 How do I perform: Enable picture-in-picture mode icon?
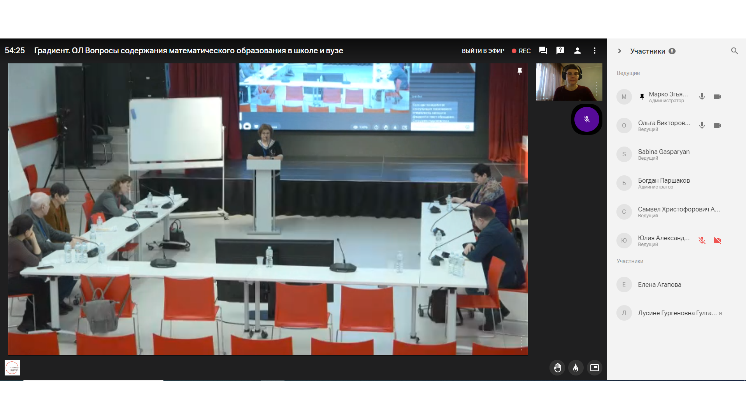pos(594,368)
